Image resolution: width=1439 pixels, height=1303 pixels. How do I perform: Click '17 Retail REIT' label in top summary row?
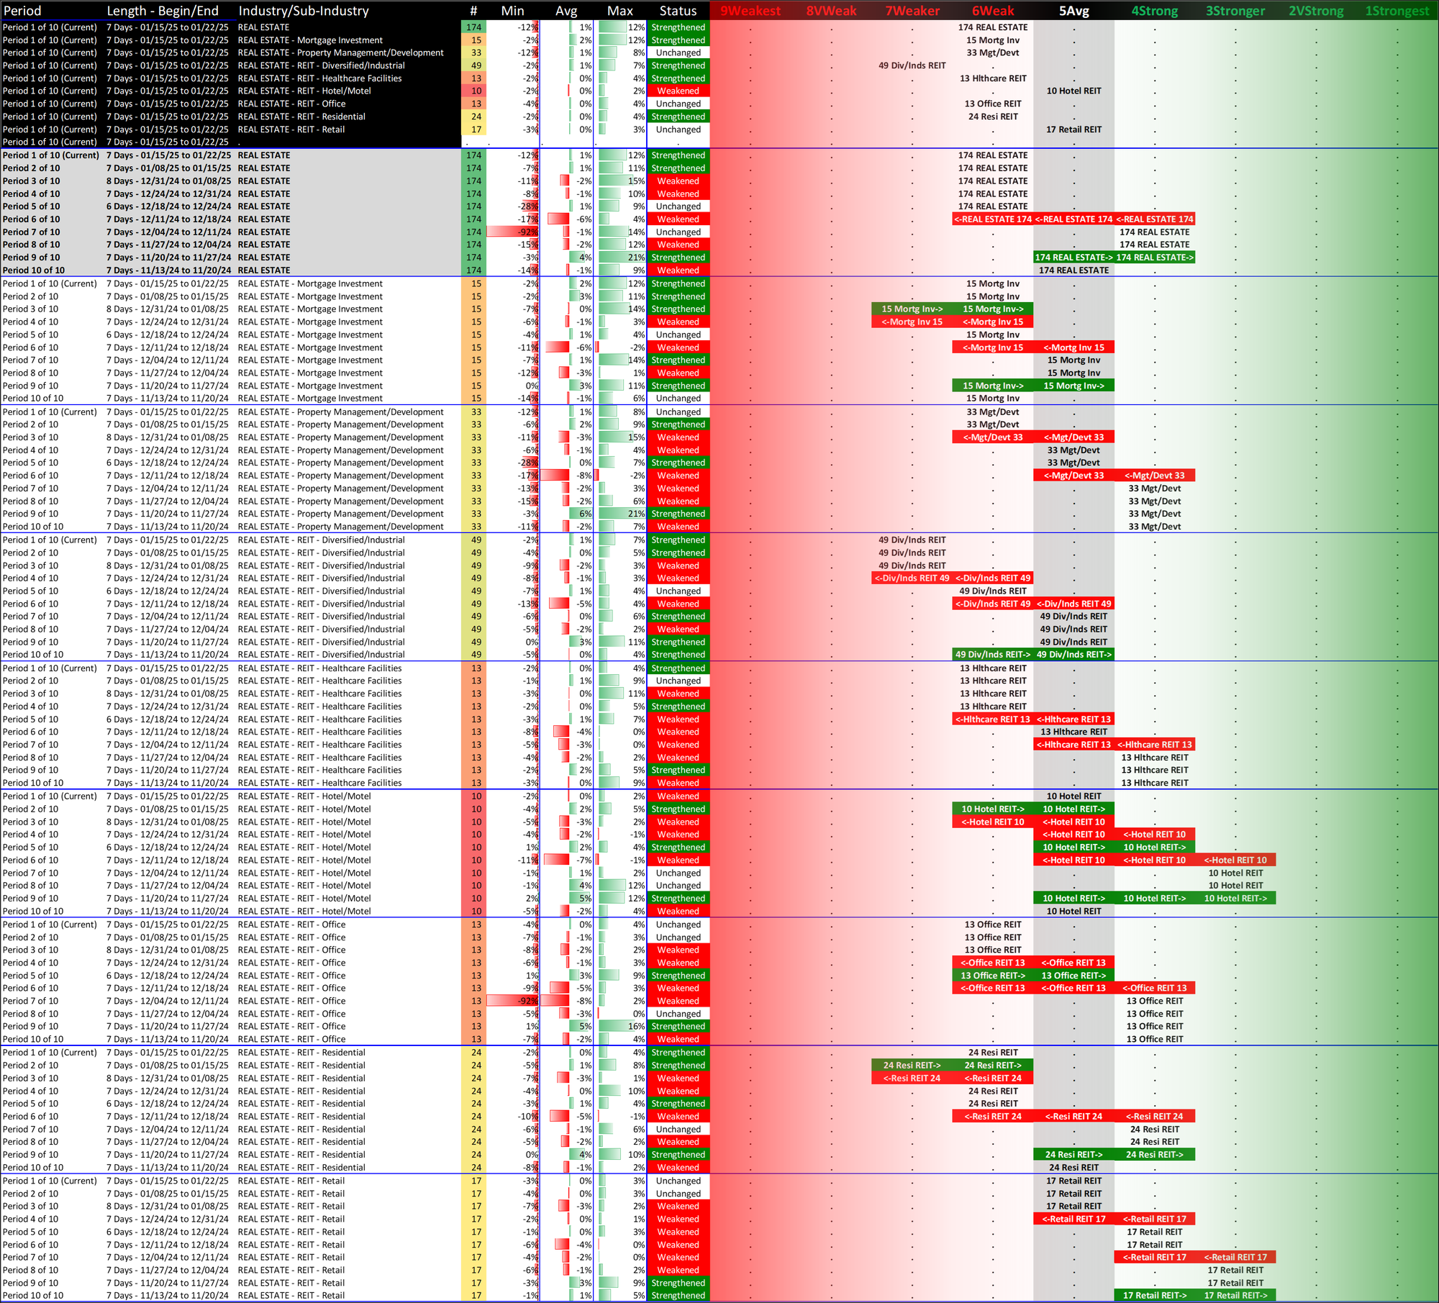1073,130
